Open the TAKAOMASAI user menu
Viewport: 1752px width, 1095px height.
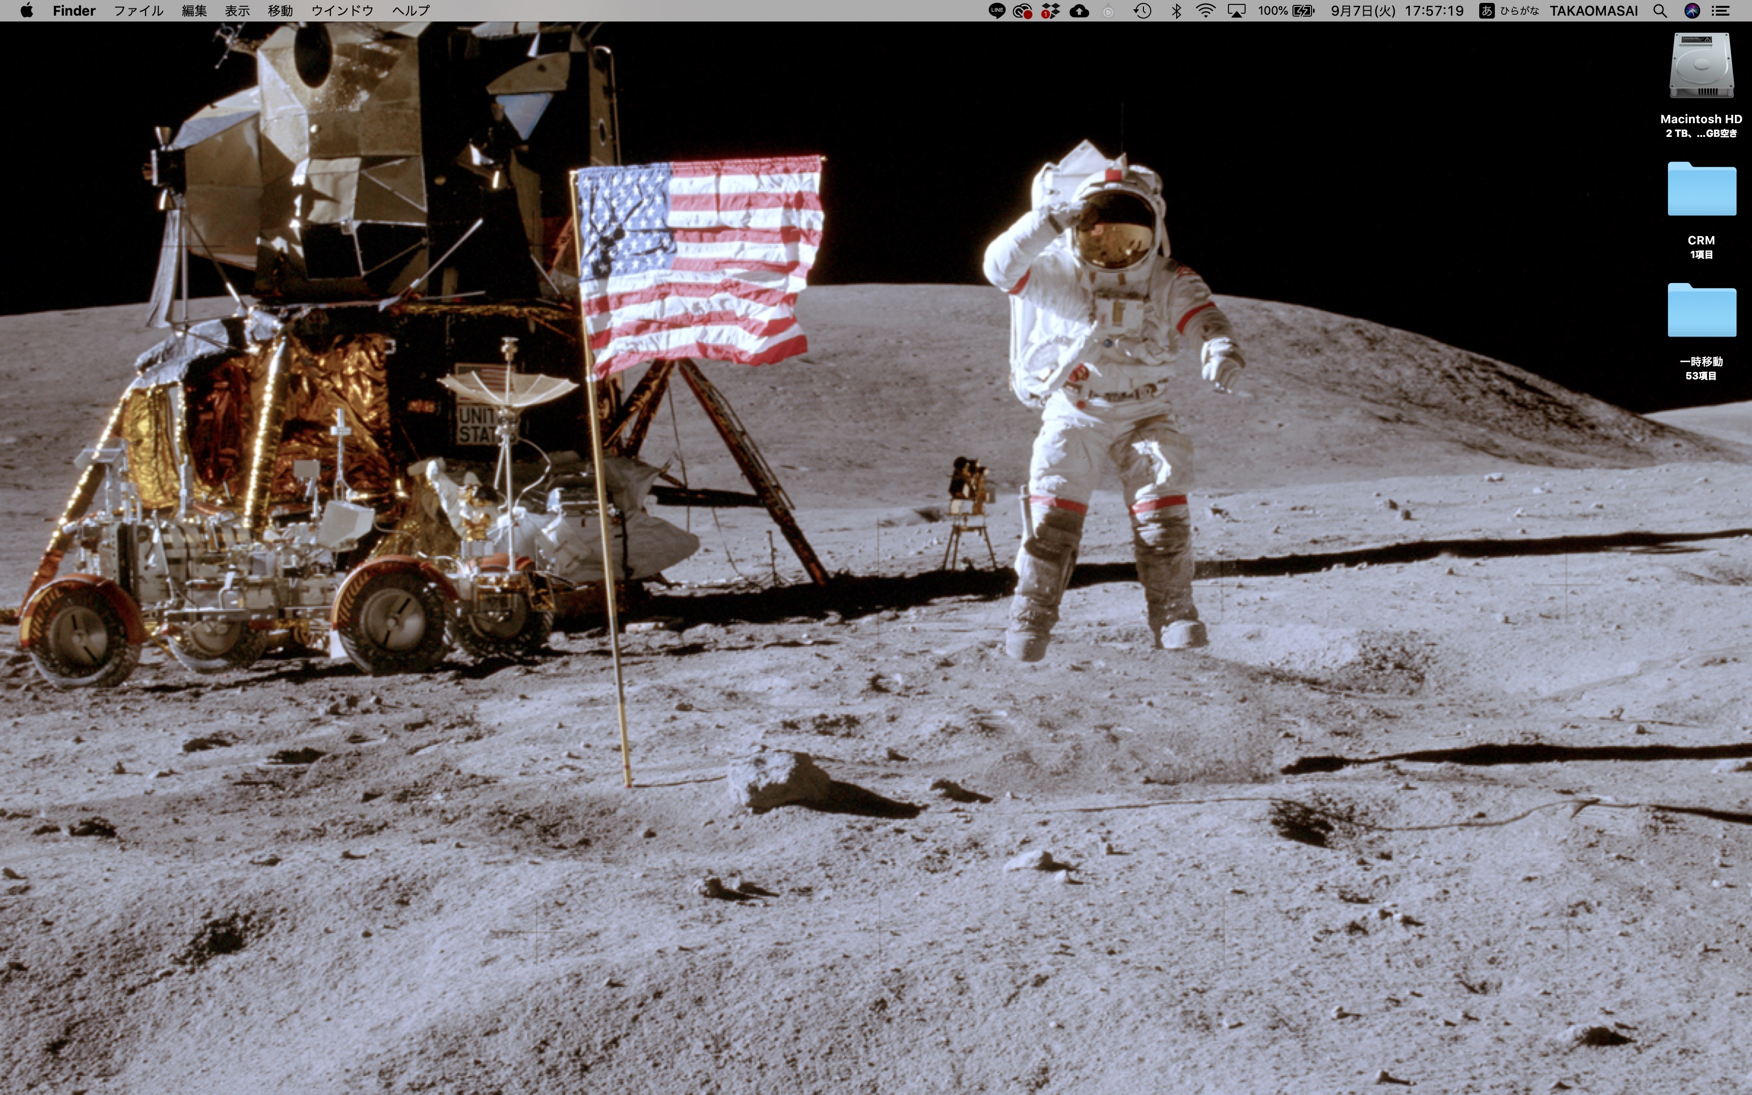pos(1594,10)
